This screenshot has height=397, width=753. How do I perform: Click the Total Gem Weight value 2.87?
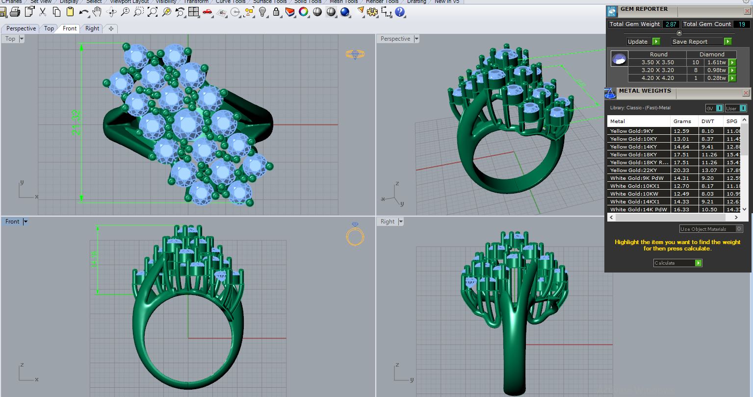(x=671, y=24)
